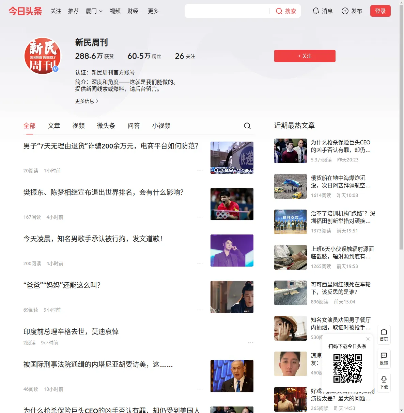Screen dimensions: 404x413
Task: Open article 知名男歌手承认被行拘
Action: (x=93, y=239)
